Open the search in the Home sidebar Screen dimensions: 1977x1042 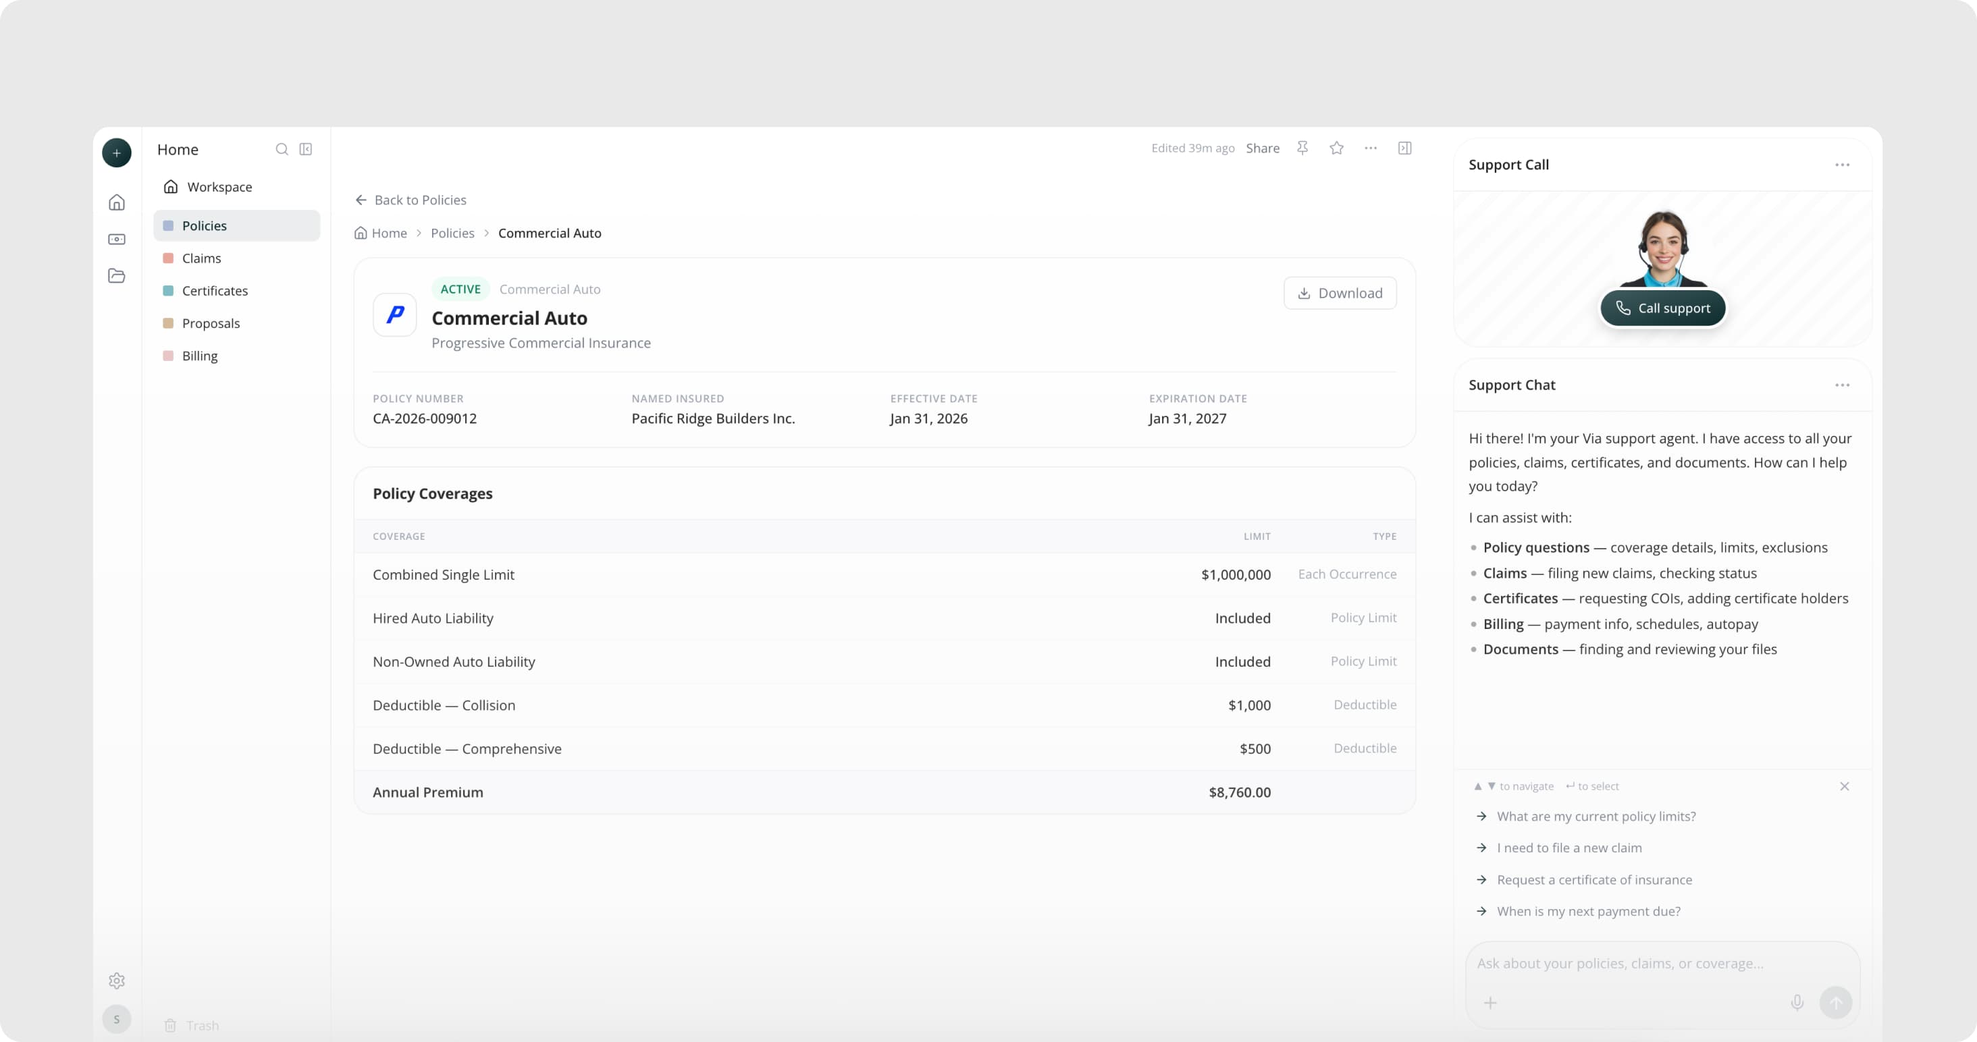pos(282,149)
